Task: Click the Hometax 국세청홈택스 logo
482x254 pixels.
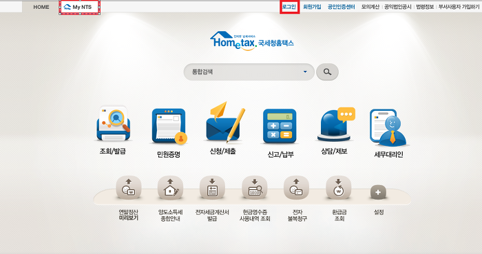Action: point(252,41)
